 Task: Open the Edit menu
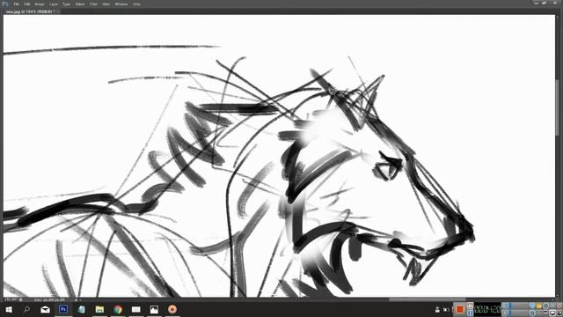pos(27,4)
